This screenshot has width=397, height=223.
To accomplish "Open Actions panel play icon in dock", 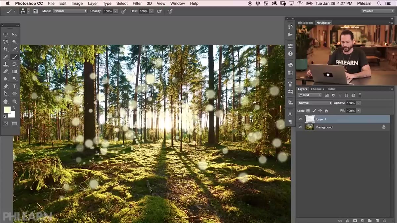I will 290,34.
